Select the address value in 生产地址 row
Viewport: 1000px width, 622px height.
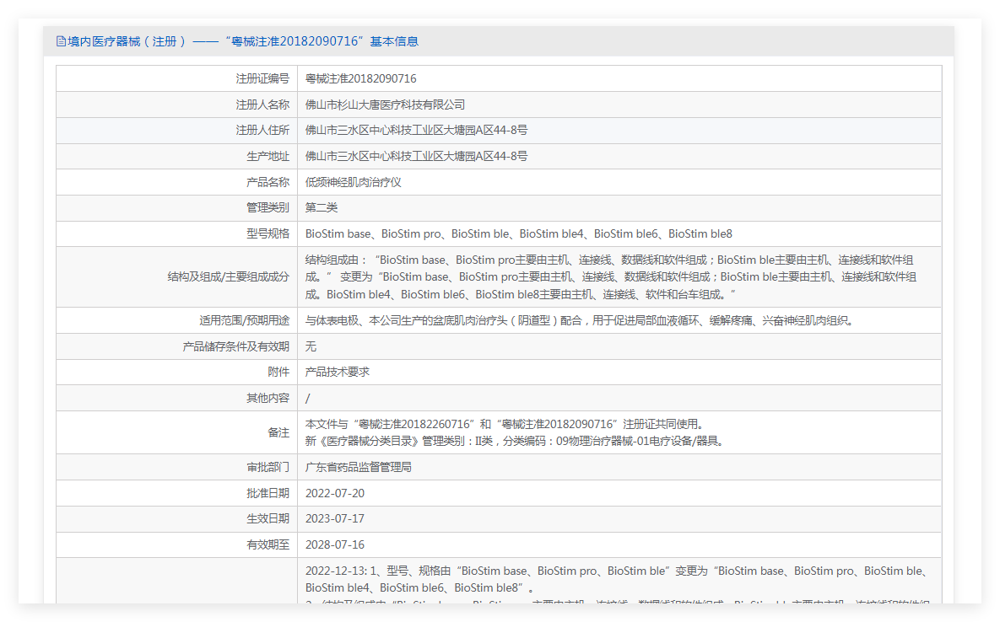(416, 156)
